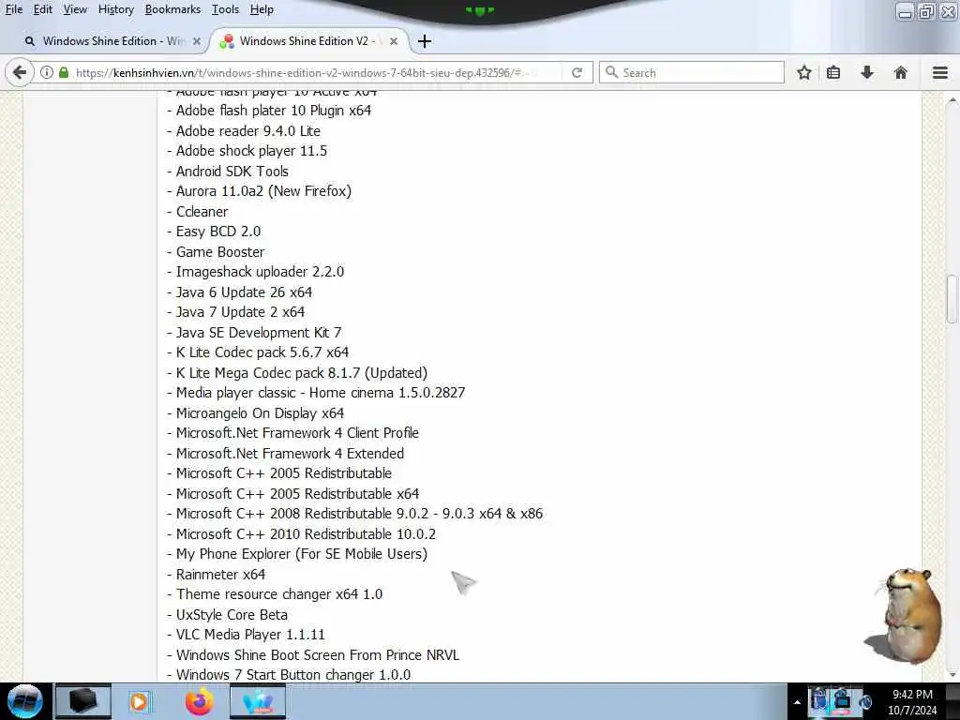Click the middle system tray icon
This screenshot has width=960, height=720.
(x=842, y=699)
